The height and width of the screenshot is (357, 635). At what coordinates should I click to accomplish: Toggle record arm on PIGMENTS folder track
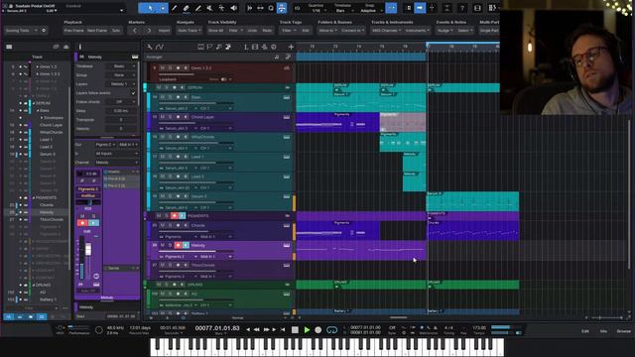click(175, 216)
